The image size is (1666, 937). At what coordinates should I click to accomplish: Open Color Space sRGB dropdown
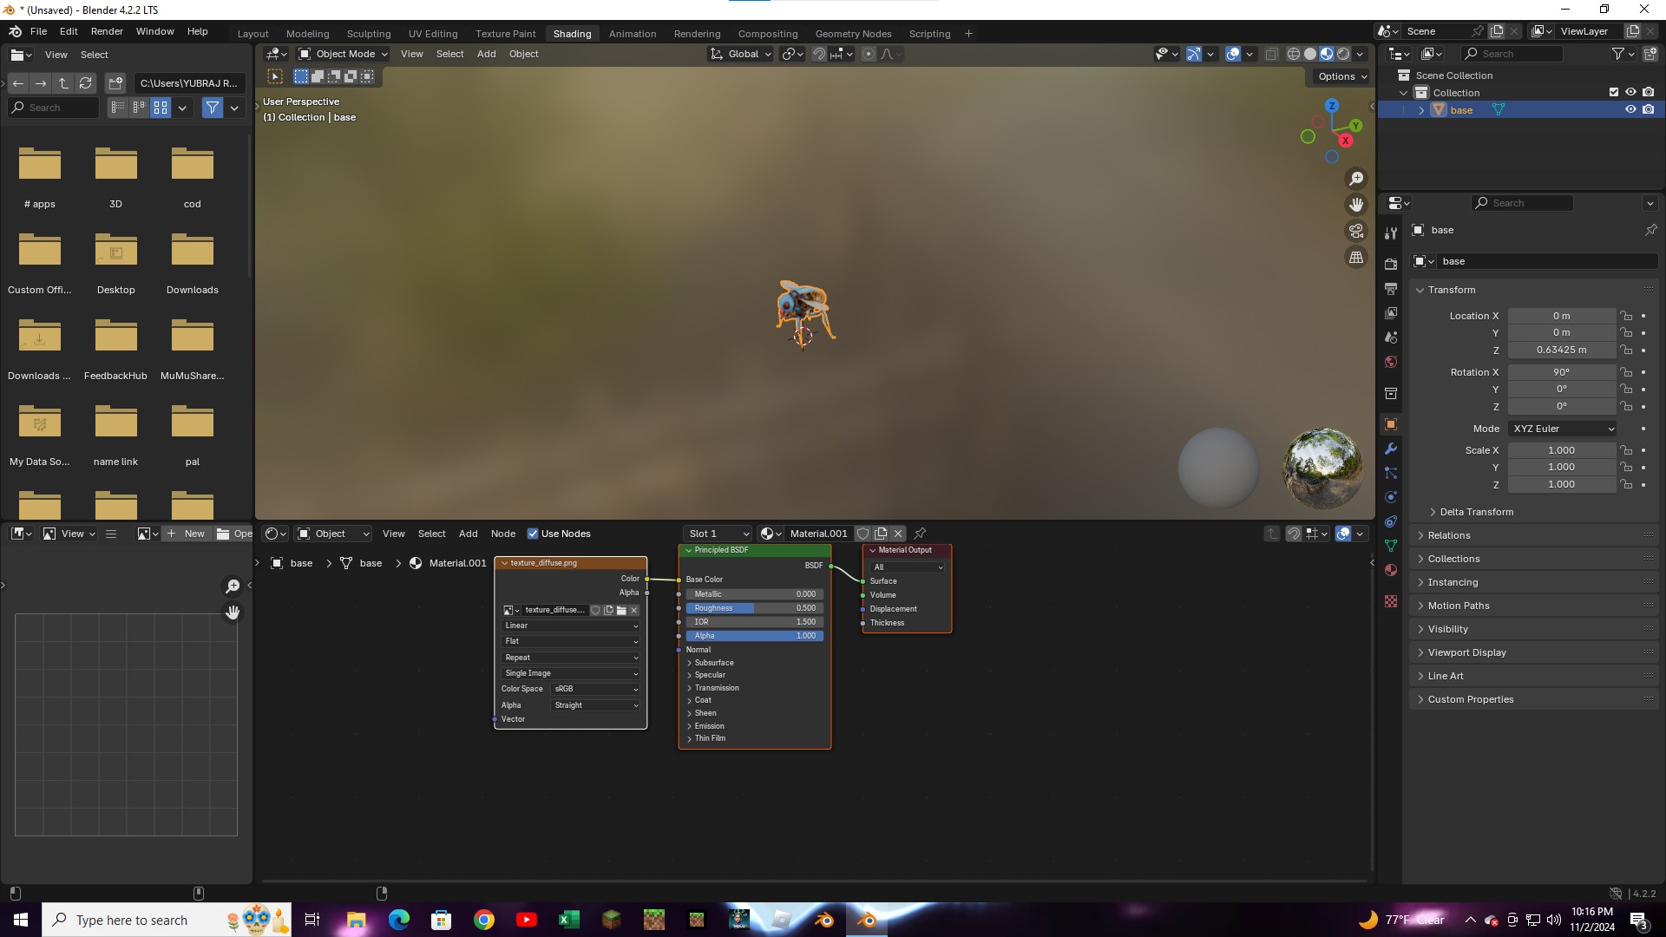[x=596, y=689]
